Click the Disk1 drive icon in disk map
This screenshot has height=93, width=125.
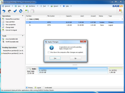click(29, 69)
